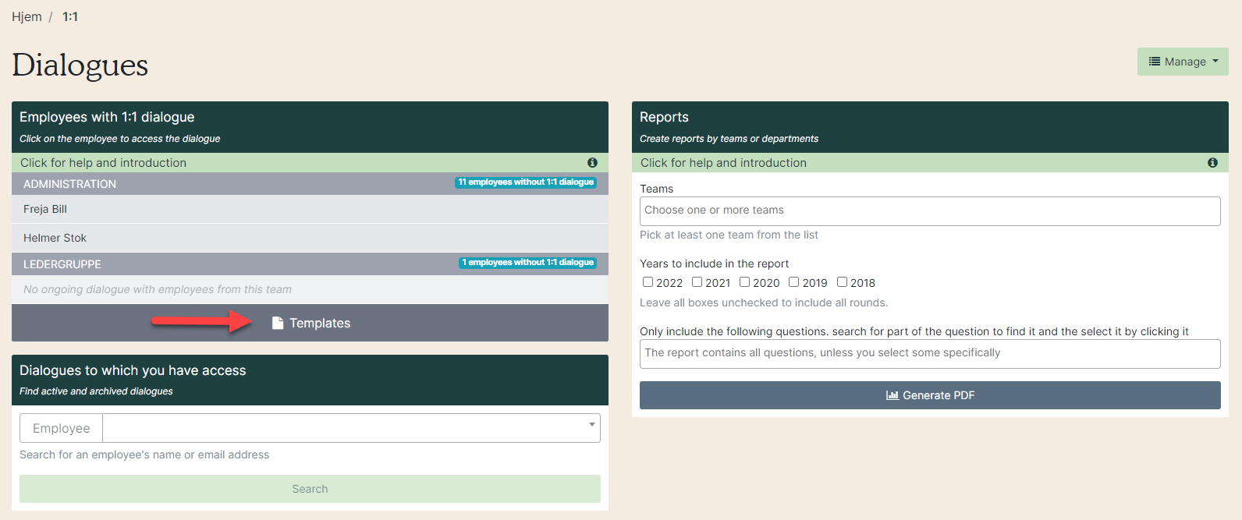Click the 1:1 breadcrumb item

(70, 17)
